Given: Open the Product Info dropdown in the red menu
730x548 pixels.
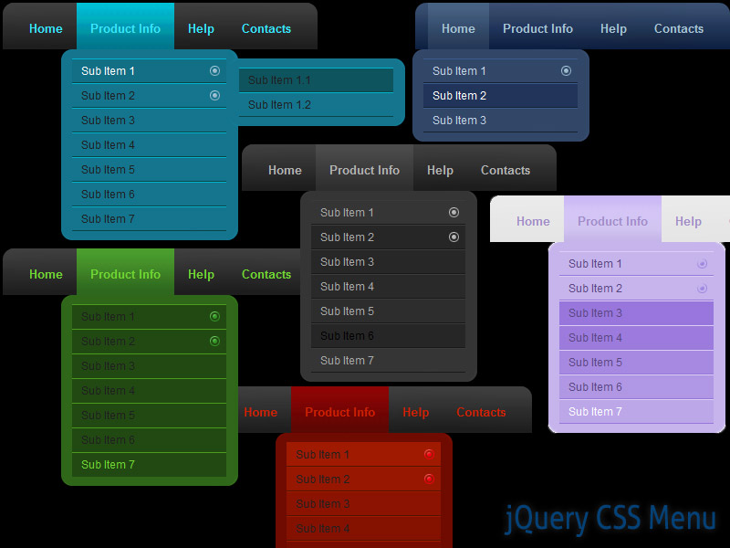Looking at the screenshot, I should tap(339, 411).
